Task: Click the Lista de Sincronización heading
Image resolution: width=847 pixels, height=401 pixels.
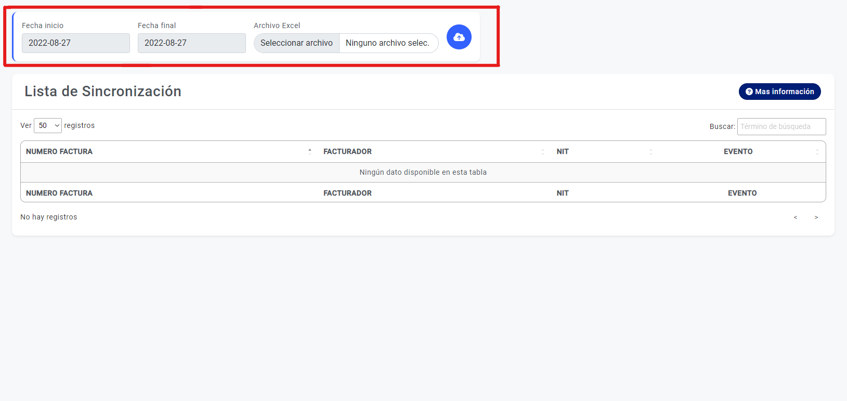Action: 103,92
